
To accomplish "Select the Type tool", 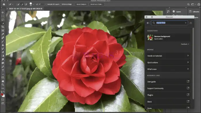I will point(3,70).
